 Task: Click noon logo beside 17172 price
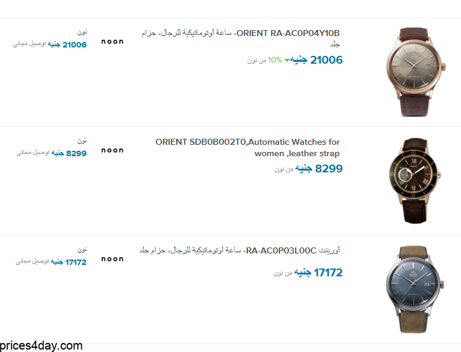(113, 259)
